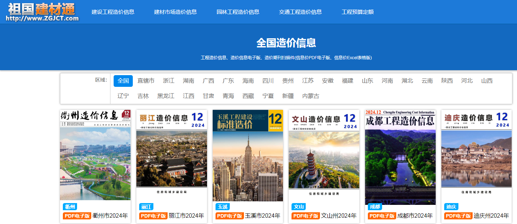Filter by region 宁夏
The width and height of the screenshot is (517, 224).
[268, 96]
